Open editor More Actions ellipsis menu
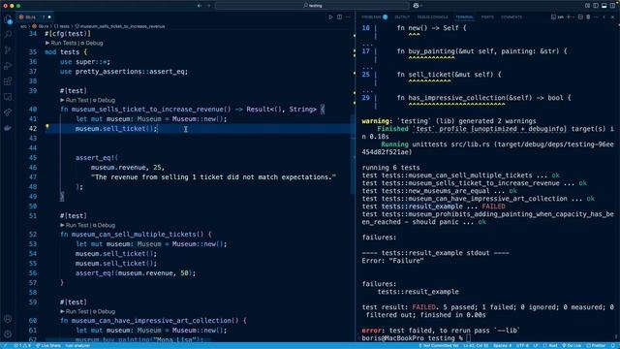Viewport: 620px width, 349px height. tap(348, 17)
